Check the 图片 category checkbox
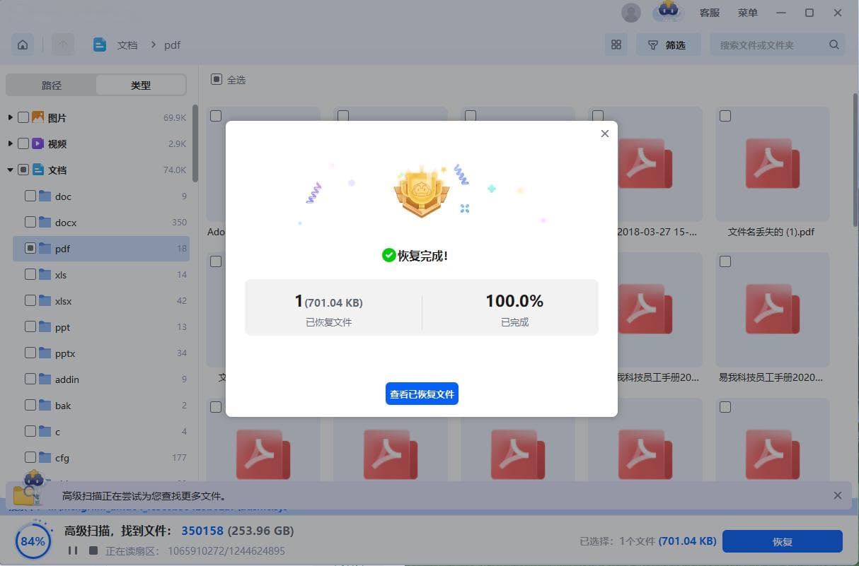 [23, 117]
